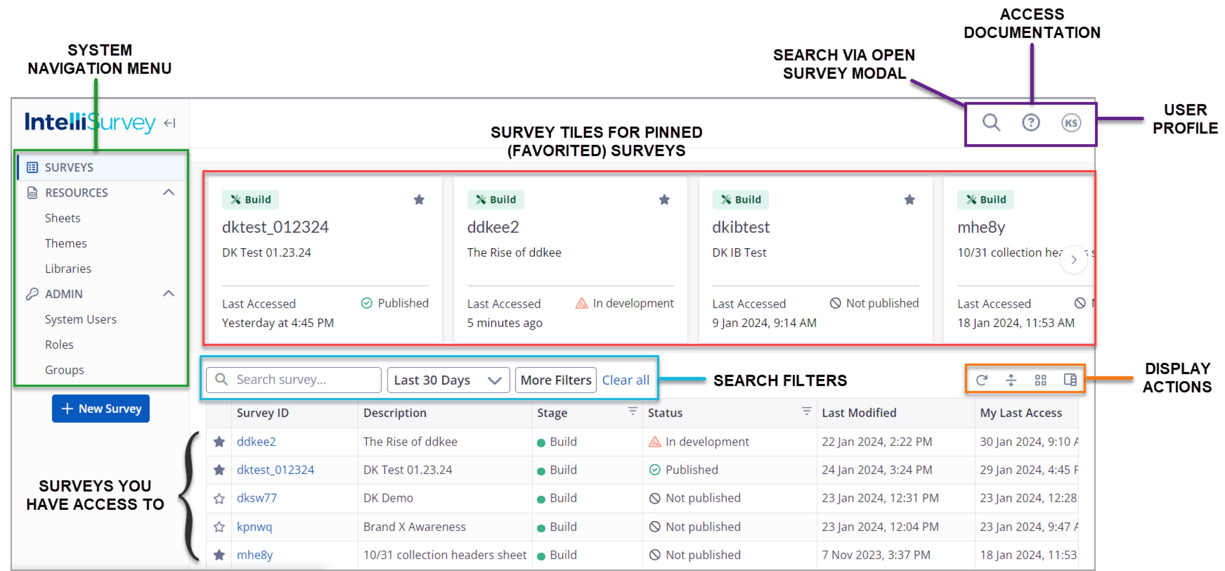
Task: Unfavorite ddkee2 row star in table
Action: tap(219, 442)
